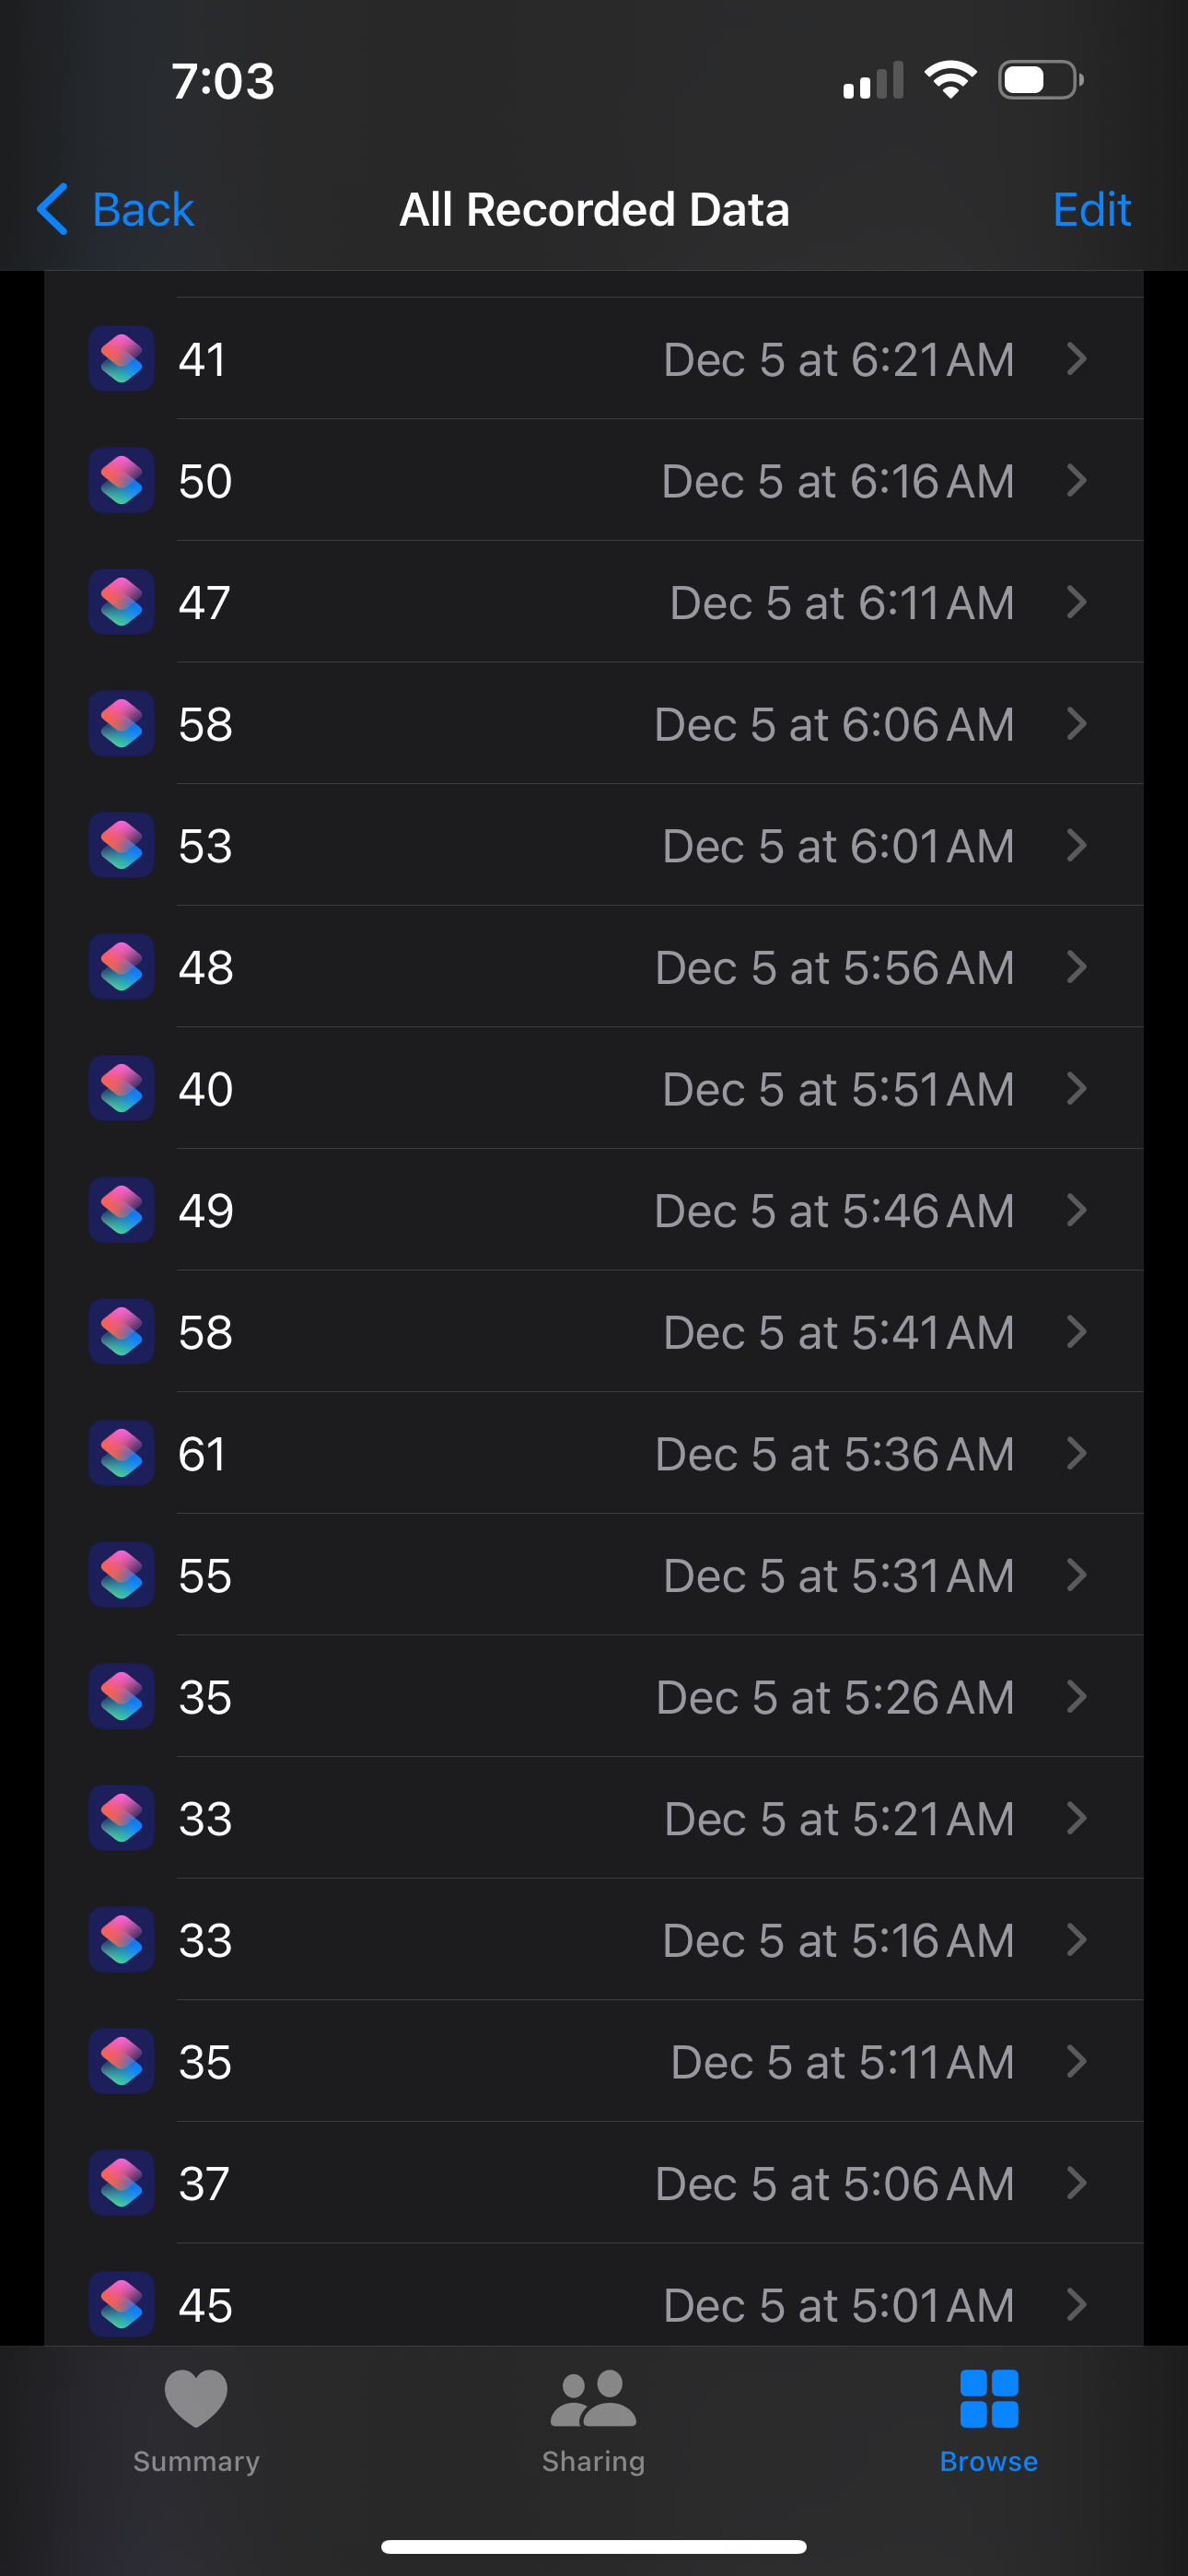This screenshot has width=1188, height=2576.
Task: Select the entry 40 at 5:51 AM
Action: pos(594,1088)
